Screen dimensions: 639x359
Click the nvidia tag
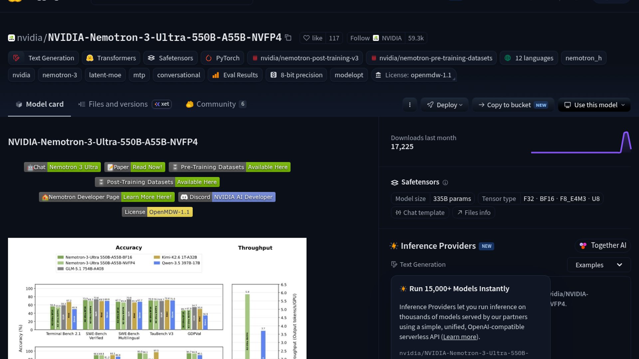coord(21,75)
